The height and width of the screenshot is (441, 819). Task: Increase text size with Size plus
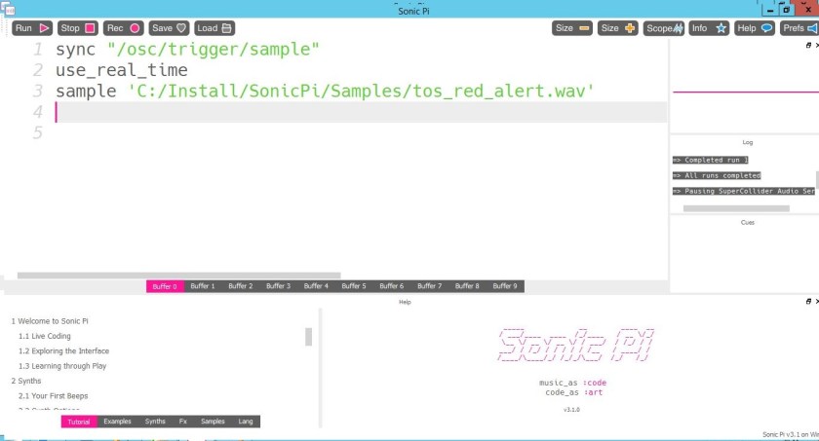coord(618,28)
